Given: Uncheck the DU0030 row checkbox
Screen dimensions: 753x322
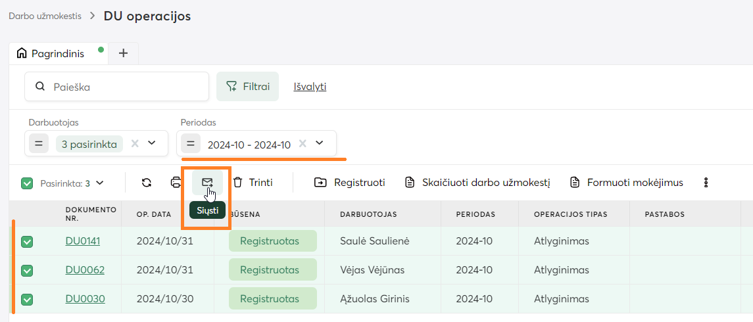Looking at the screenshot, I should pos(27,299).
